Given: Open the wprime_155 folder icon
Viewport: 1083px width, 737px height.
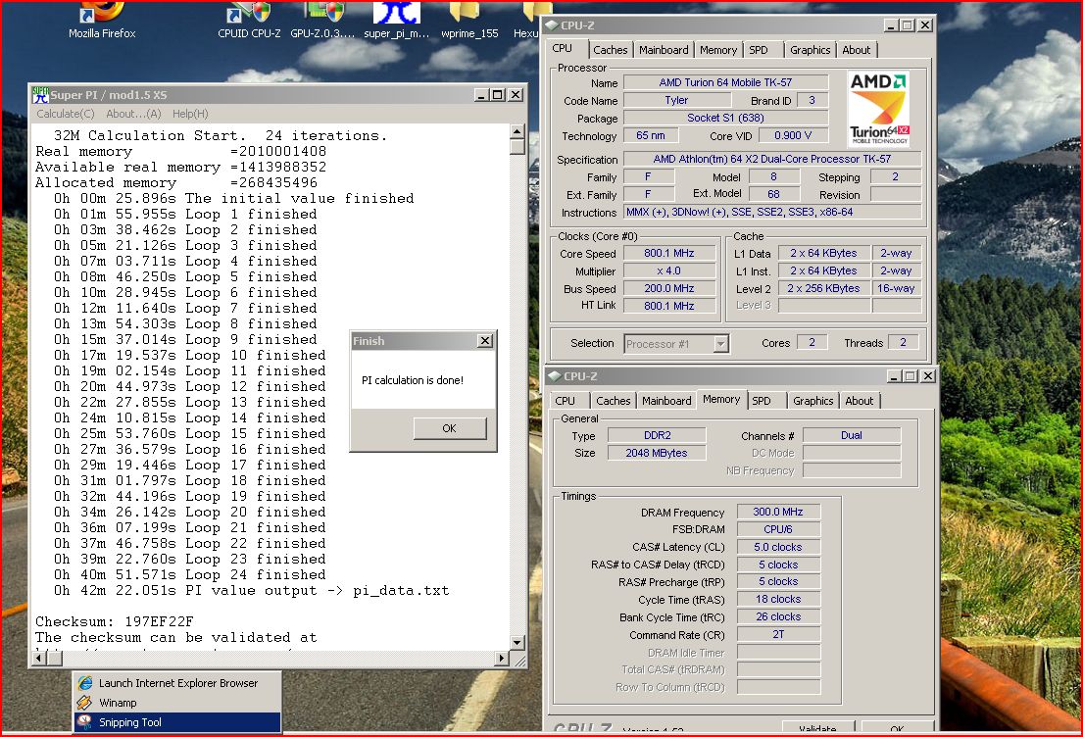Looking at the screenshot, I should [x=469, y=20].
